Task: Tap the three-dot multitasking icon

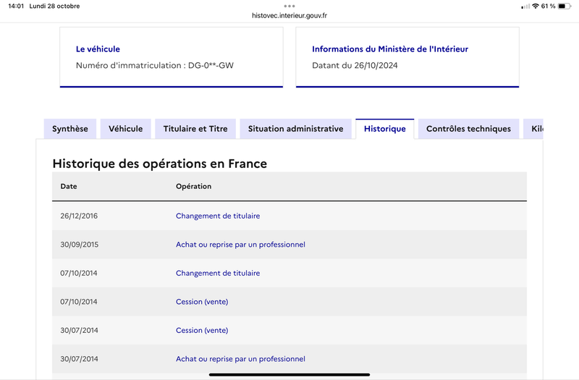Action: 289,6
